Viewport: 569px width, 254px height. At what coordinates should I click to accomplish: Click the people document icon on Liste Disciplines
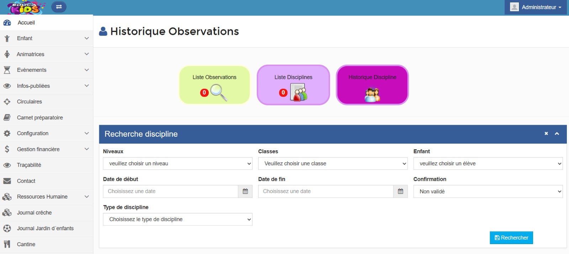click(x=299, y=92)
